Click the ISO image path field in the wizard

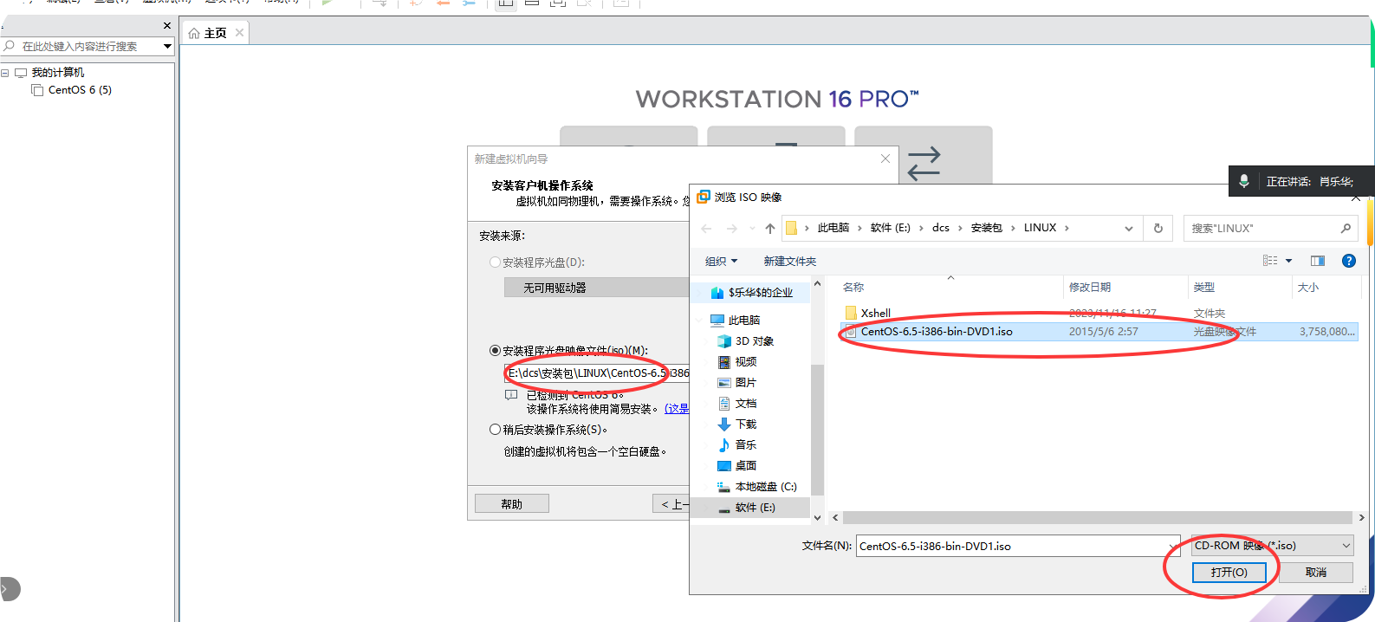coord(596,373)
